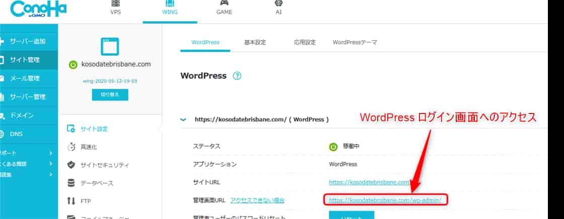Click the ConoHa logo
564x219 pixels.
click(x=38, y=9)
